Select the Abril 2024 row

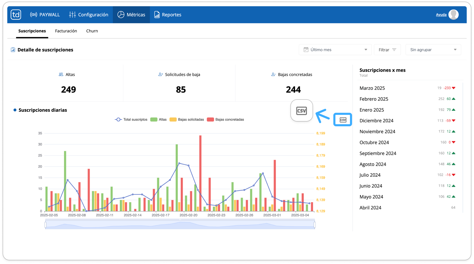[x=407, y=208]
